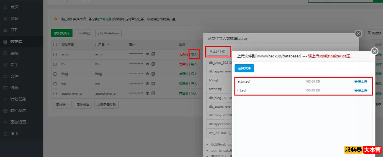This screenshot has width=383, height=157.
Task: Click the terminal icon beside 终端
Action: coord(5,88)
